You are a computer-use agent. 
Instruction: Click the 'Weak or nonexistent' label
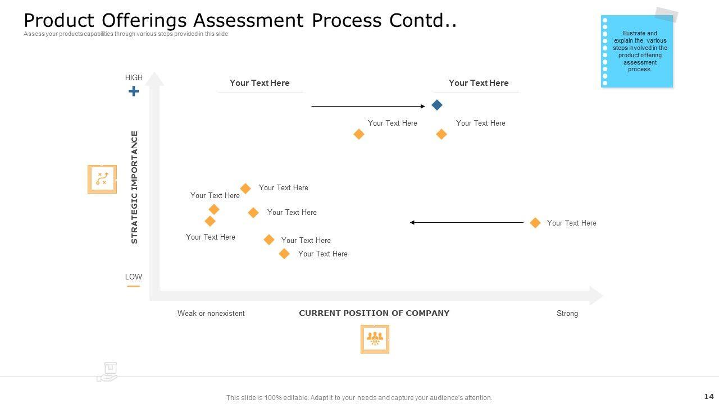(x=211, y=314)
